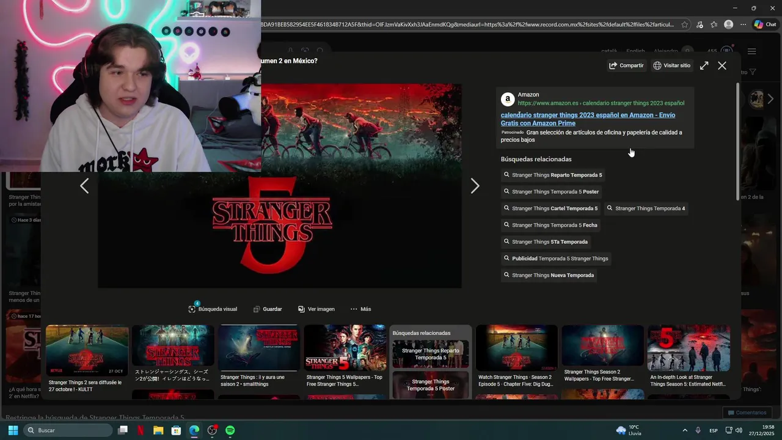Launch Netflix from the taskbar
The width and height of the screenshot is (782, 440).
(x=141, y=430)
